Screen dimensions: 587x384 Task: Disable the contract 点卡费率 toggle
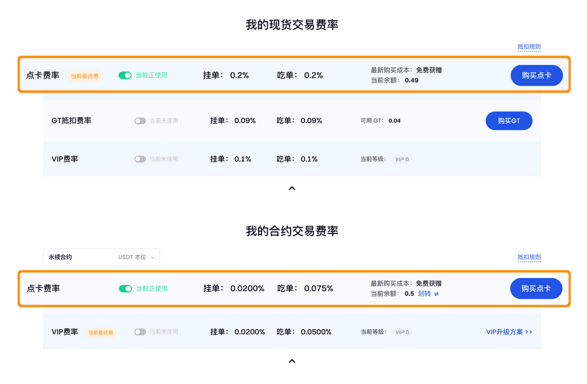(x=125, y=288)
